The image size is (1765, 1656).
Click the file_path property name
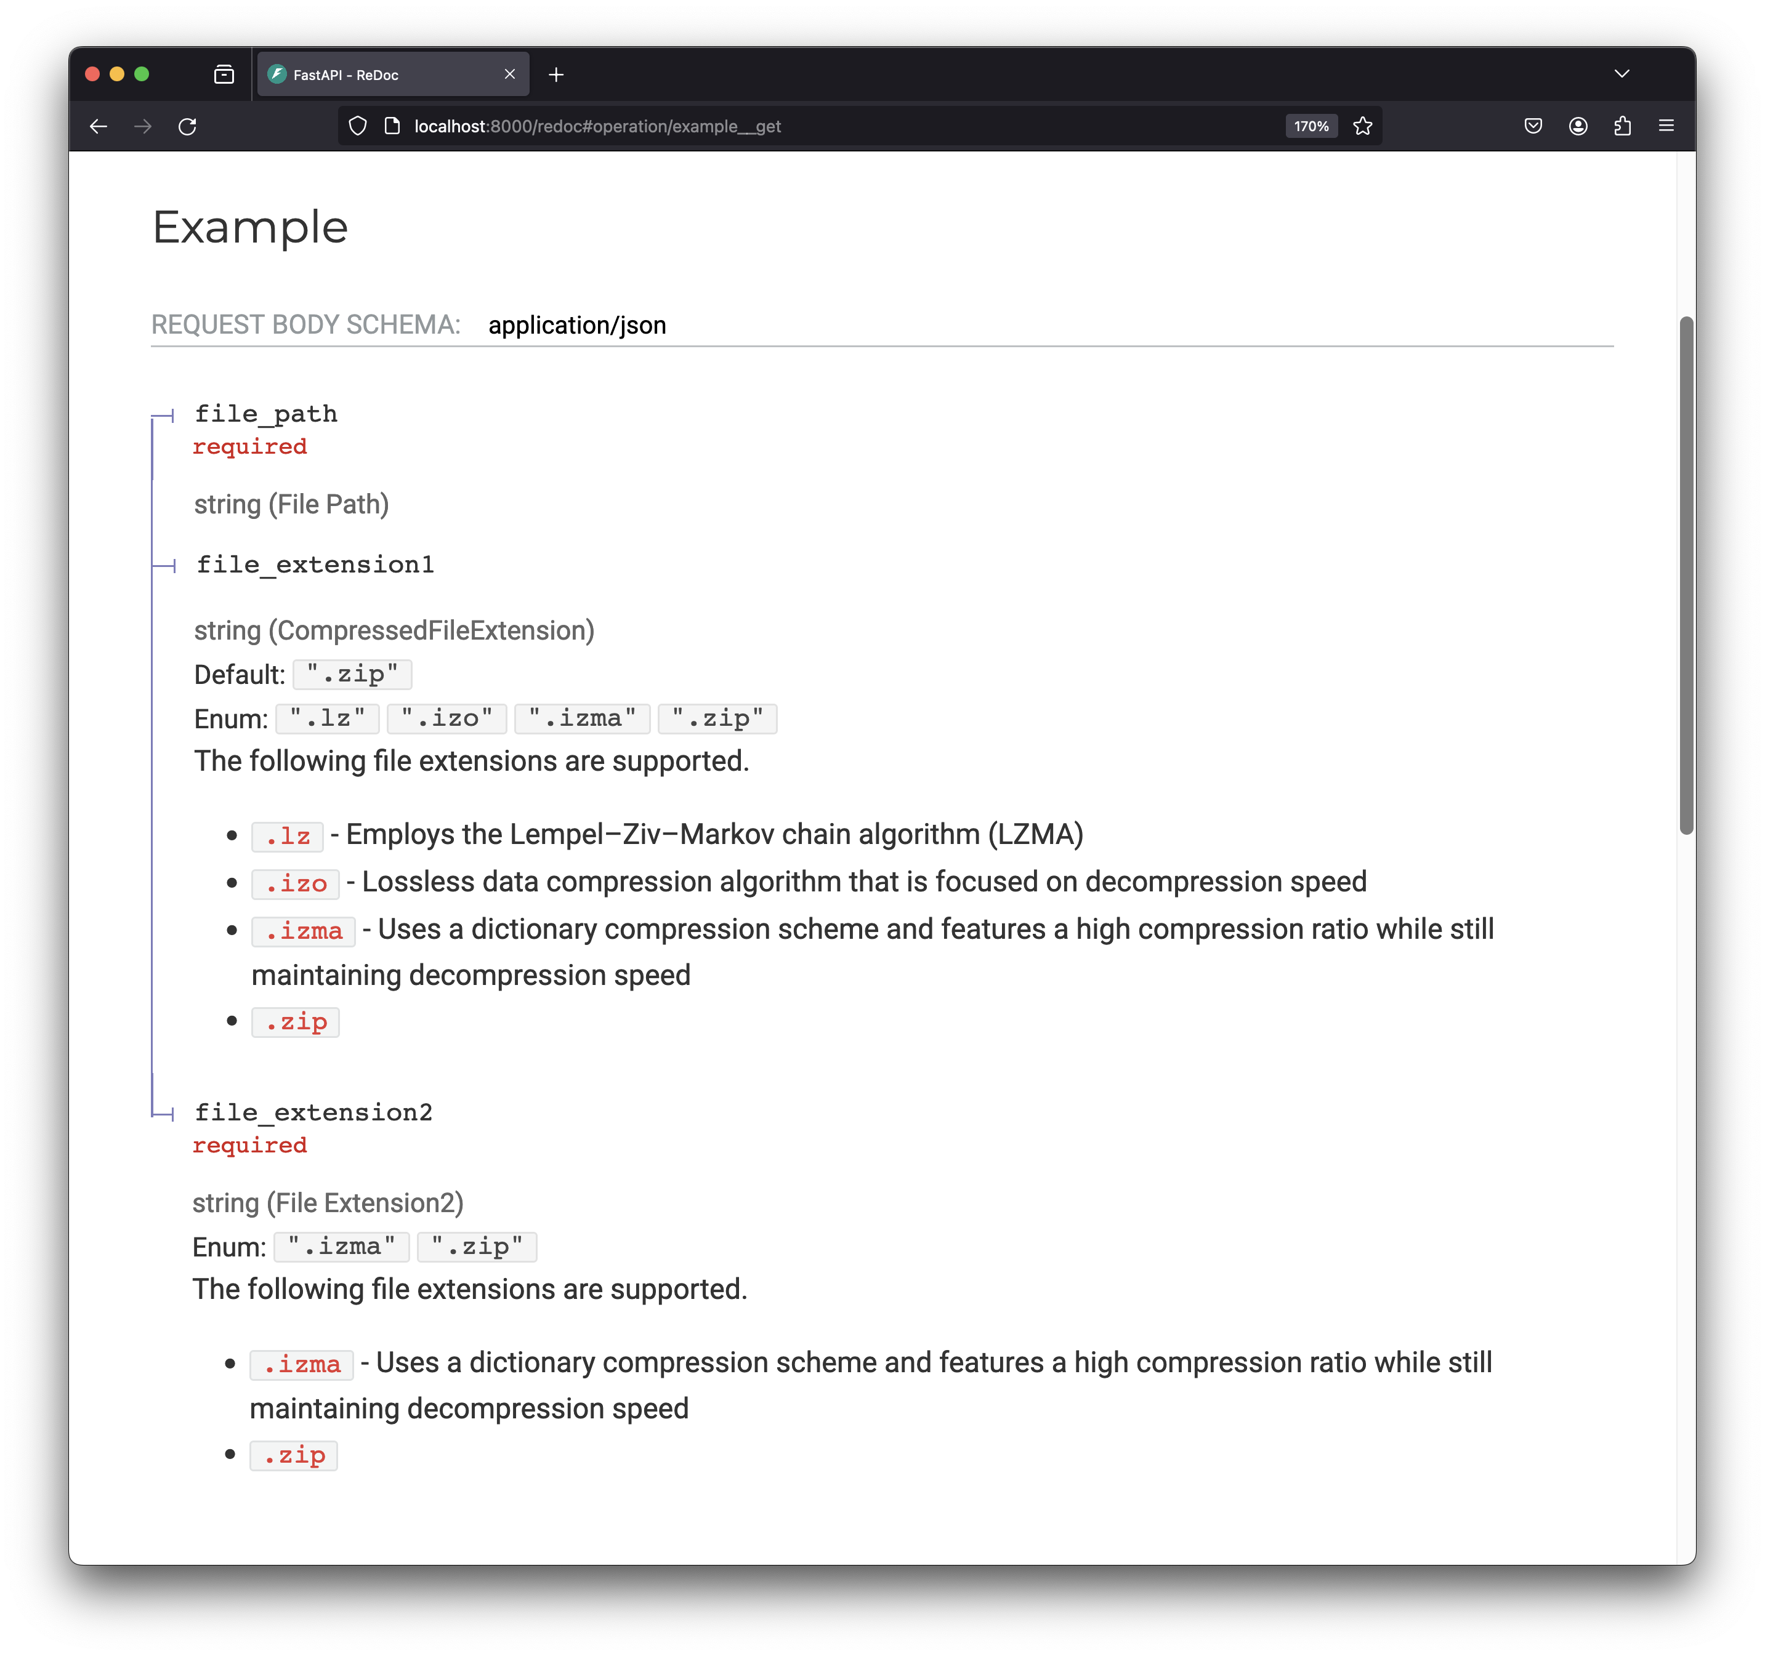(266, 414)
